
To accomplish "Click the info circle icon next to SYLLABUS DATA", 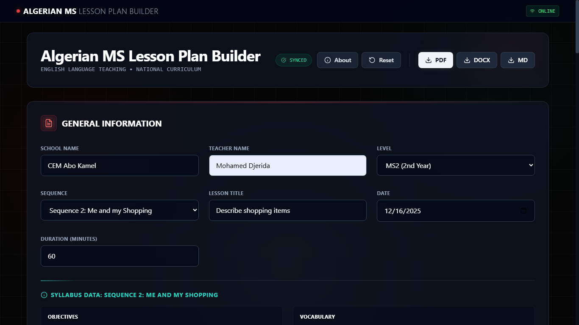I will click(44, 295).
